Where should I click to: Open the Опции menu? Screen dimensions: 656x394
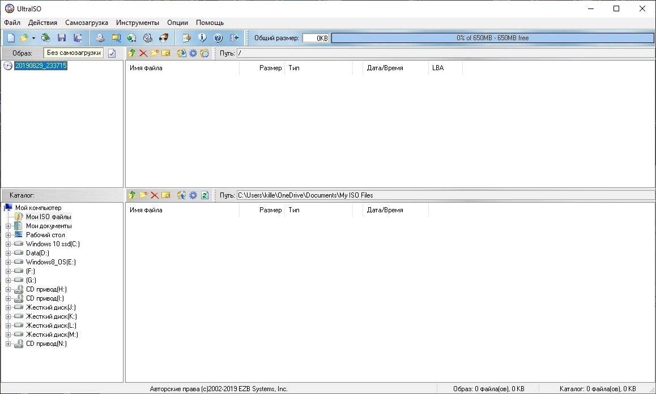coord(177,23)
